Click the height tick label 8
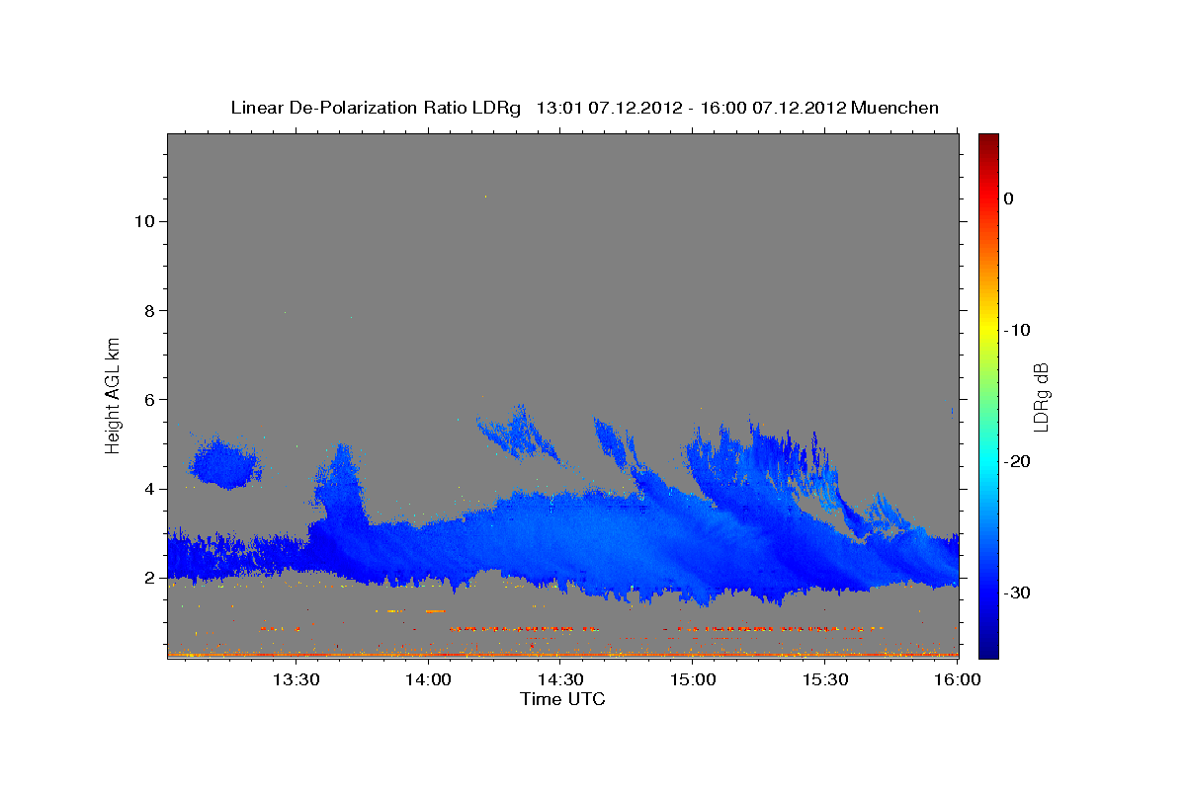Viewport: 1186px width, 790px height. pos(149,310)
